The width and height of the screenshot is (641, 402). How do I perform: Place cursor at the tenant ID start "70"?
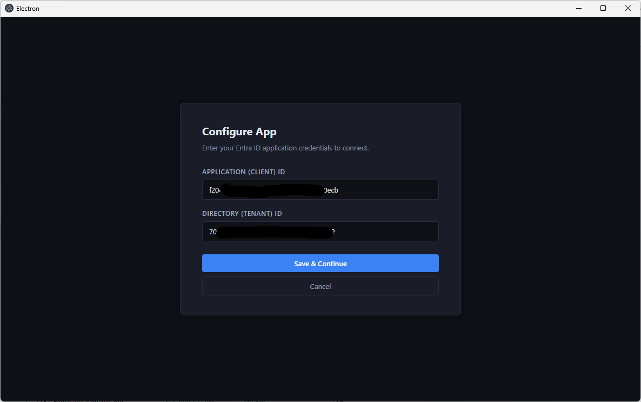click(x=209, y=232)
